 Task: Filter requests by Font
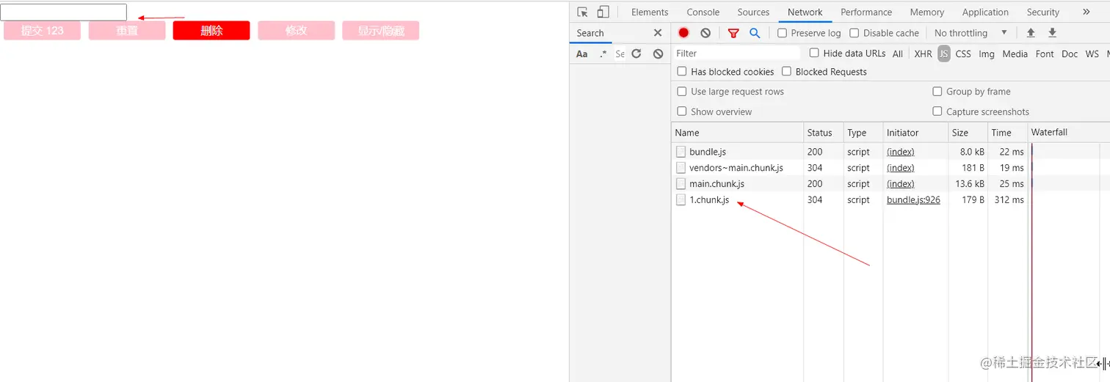(x=1045, y=54)
